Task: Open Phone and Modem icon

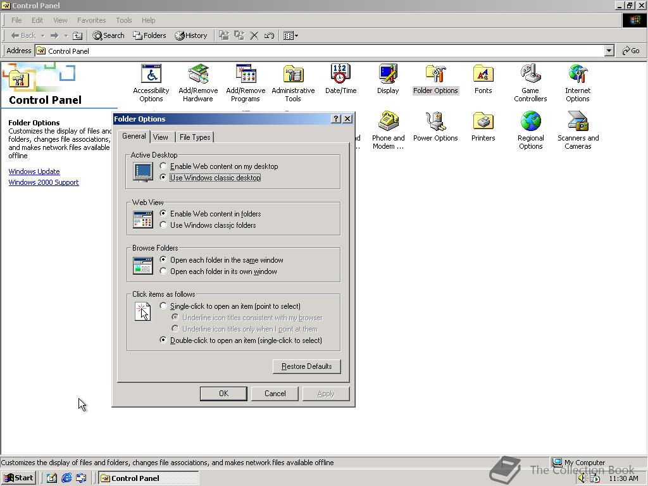Action: 388,130
